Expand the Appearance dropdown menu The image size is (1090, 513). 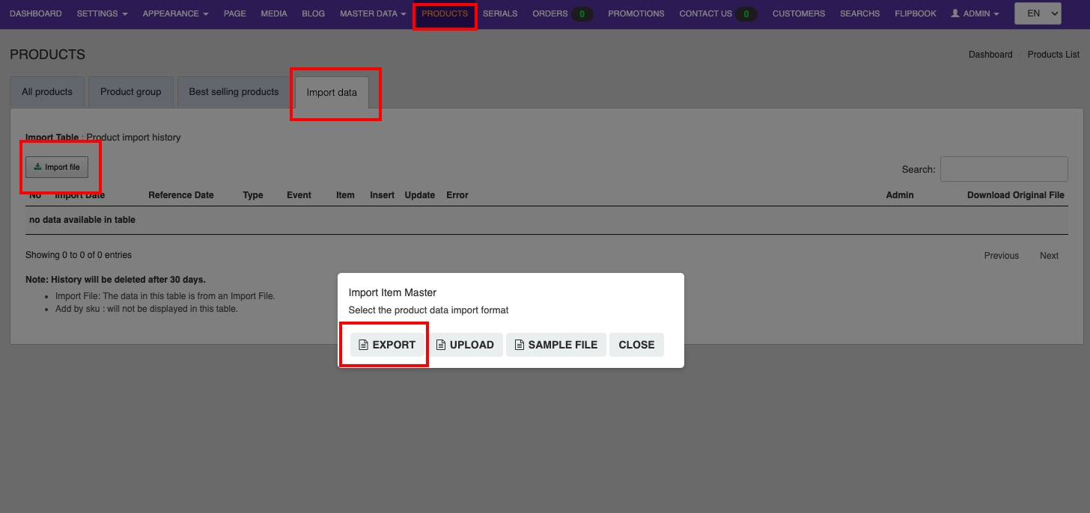click(x=175, y=13)
